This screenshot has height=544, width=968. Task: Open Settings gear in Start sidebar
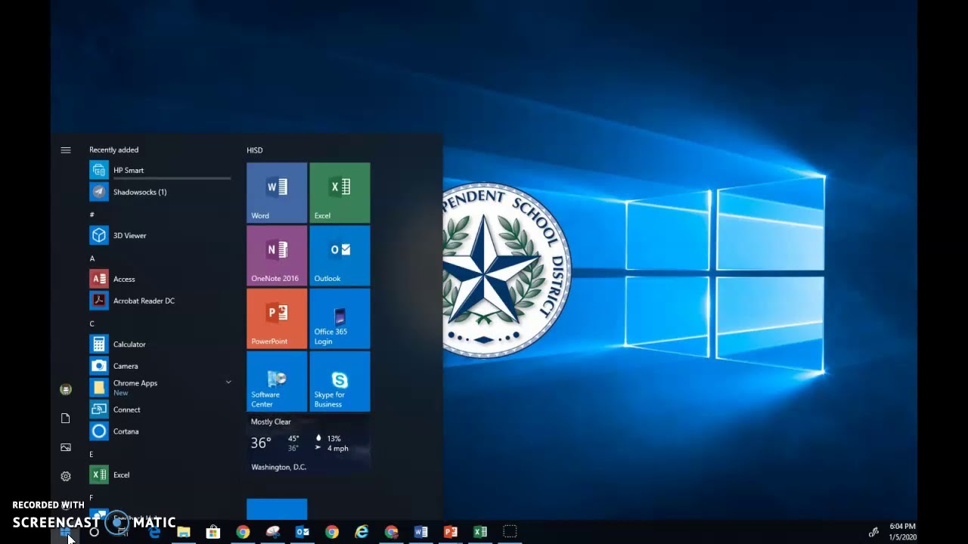click(x=66, y=477)
